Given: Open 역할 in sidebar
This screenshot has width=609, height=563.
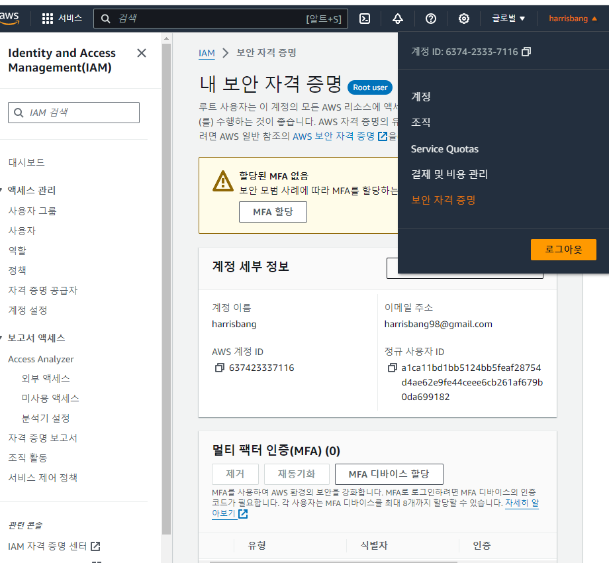Looking at the screenshot, I should (17, 250).
